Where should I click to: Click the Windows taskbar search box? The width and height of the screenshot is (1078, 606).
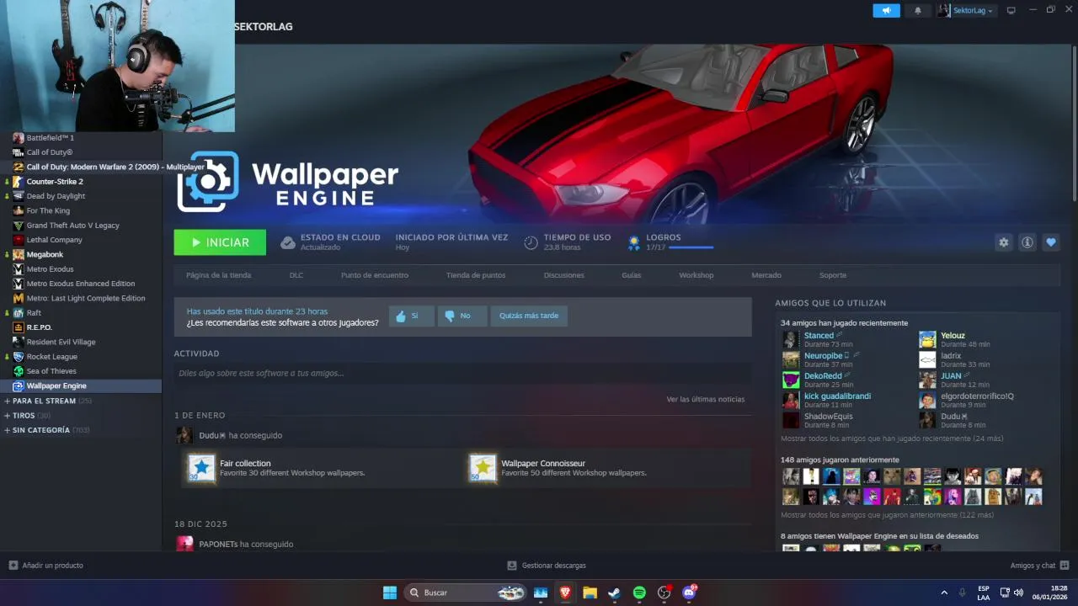(x=466, y=593)
